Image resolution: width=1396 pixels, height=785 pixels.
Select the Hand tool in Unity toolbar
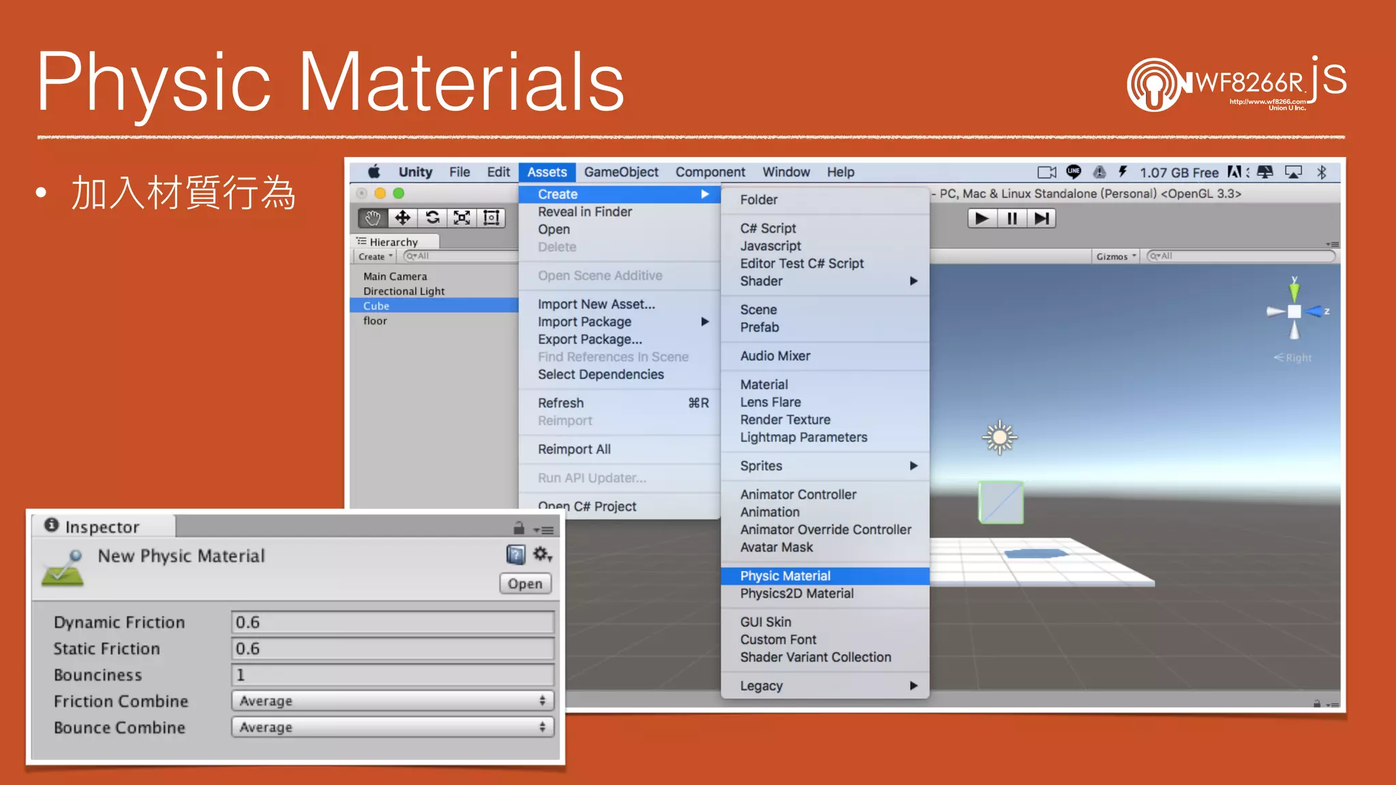click(x=373, y=218)
